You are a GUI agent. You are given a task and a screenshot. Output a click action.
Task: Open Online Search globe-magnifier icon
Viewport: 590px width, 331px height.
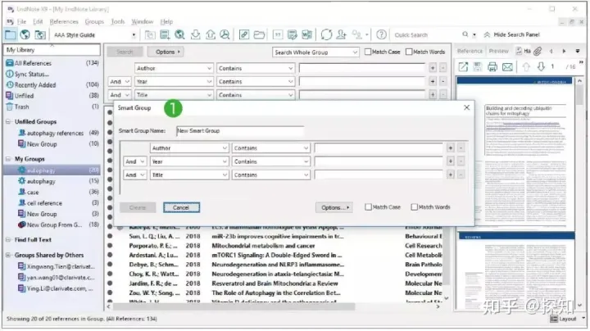(179, 35)
